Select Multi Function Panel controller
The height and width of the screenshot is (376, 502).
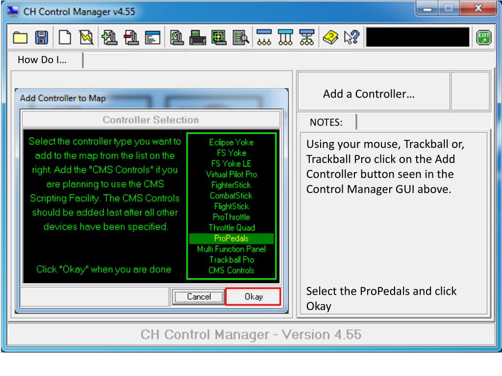231,249
